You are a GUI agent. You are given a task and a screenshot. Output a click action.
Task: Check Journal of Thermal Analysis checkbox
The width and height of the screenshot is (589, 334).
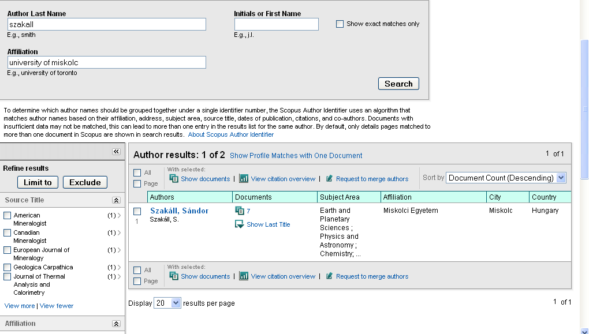7,276
